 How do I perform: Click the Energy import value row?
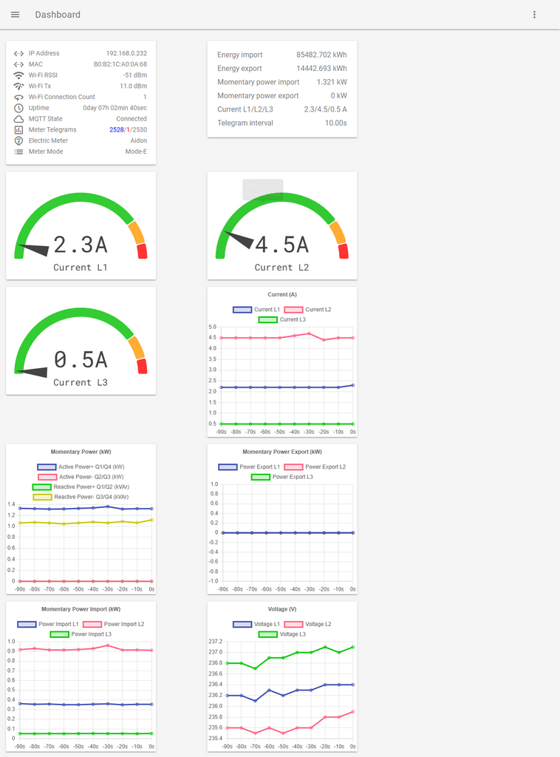tap(281, 55)
